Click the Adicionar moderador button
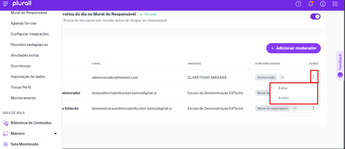The image size is (345, 149). [x=294, y=48]
